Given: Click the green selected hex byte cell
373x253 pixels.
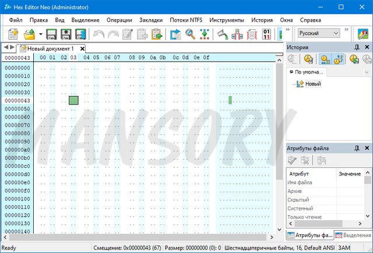Looking at the screenshot, I should point(73,100).
